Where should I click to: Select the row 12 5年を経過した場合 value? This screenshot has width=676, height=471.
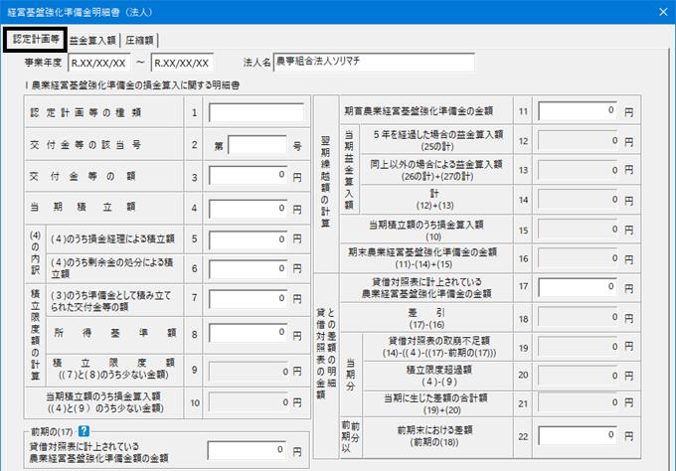coord(578,141)
